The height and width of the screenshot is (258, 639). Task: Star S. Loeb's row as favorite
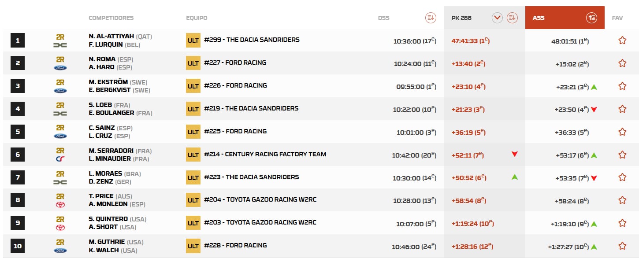pyautogui.click(x=622, y=109)
